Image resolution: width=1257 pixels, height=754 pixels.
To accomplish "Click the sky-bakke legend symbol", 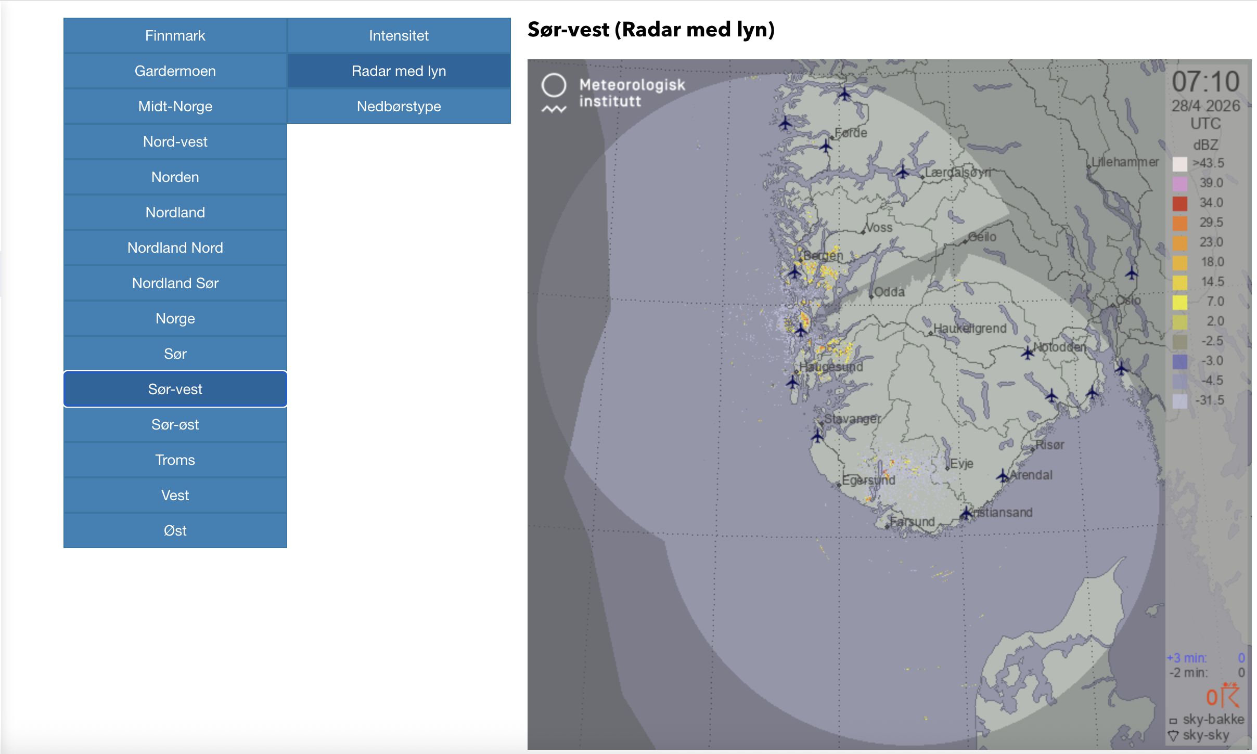I will (1173, 721).
